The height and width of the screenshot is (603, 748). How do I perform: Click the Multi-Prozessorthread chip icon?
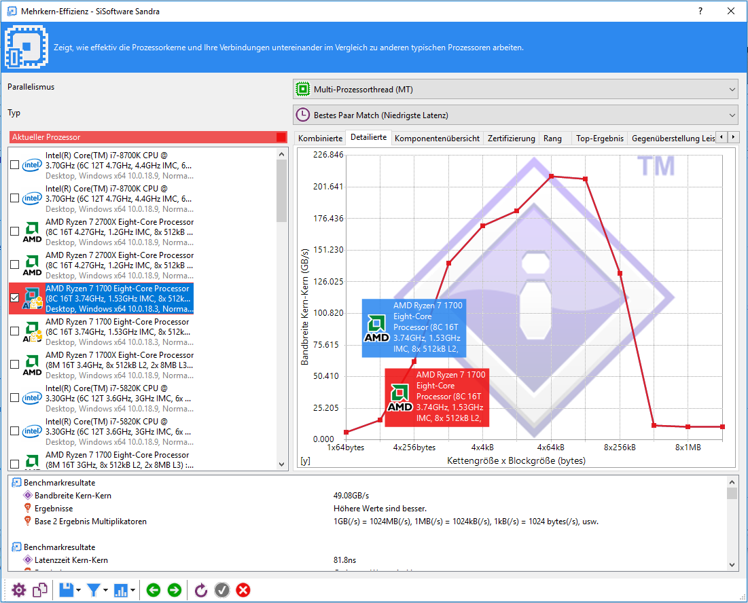303,89
